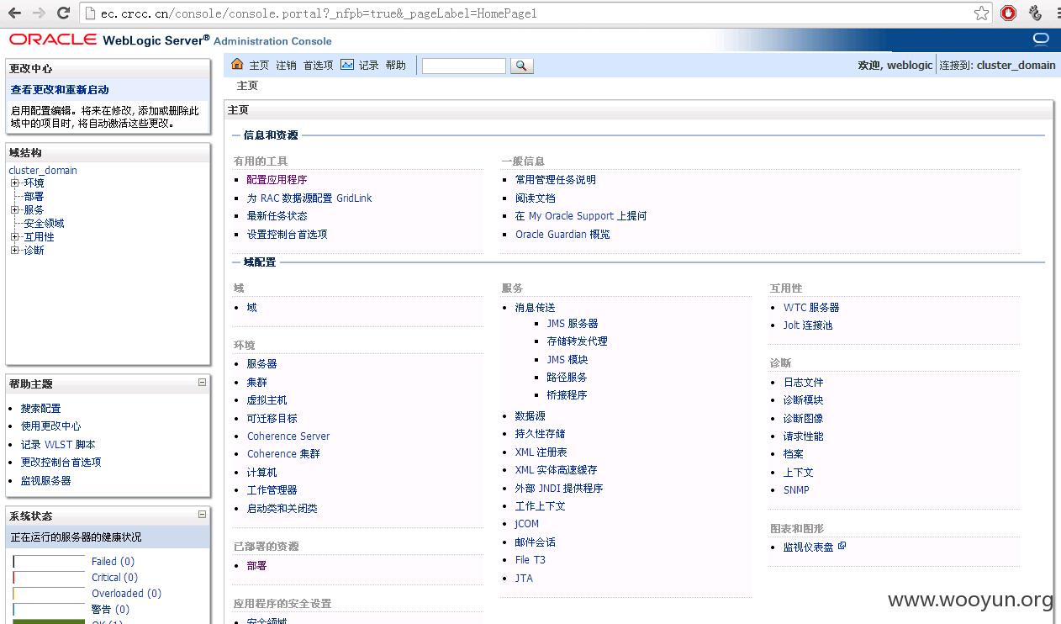Image resolution: width=1061 pixels, height=624 pixels.
Task: Open 服务器 under 环境
Action: pos(261,363)
